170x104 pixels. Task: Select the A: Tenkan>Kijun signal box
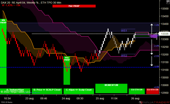coord(15,91)
